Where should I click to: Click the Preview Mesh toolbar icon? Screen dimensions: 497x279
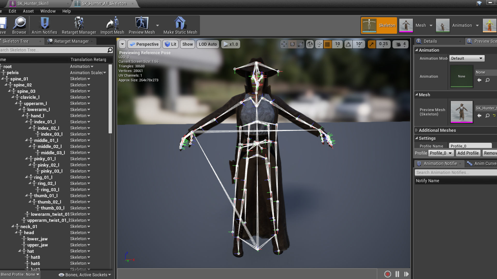(142, 25)
